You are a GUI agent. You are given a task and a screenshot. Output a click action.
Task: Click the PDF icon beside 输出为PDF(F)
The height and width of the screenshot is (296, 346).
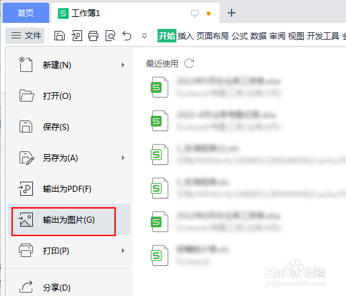click(x=26, y=188)
